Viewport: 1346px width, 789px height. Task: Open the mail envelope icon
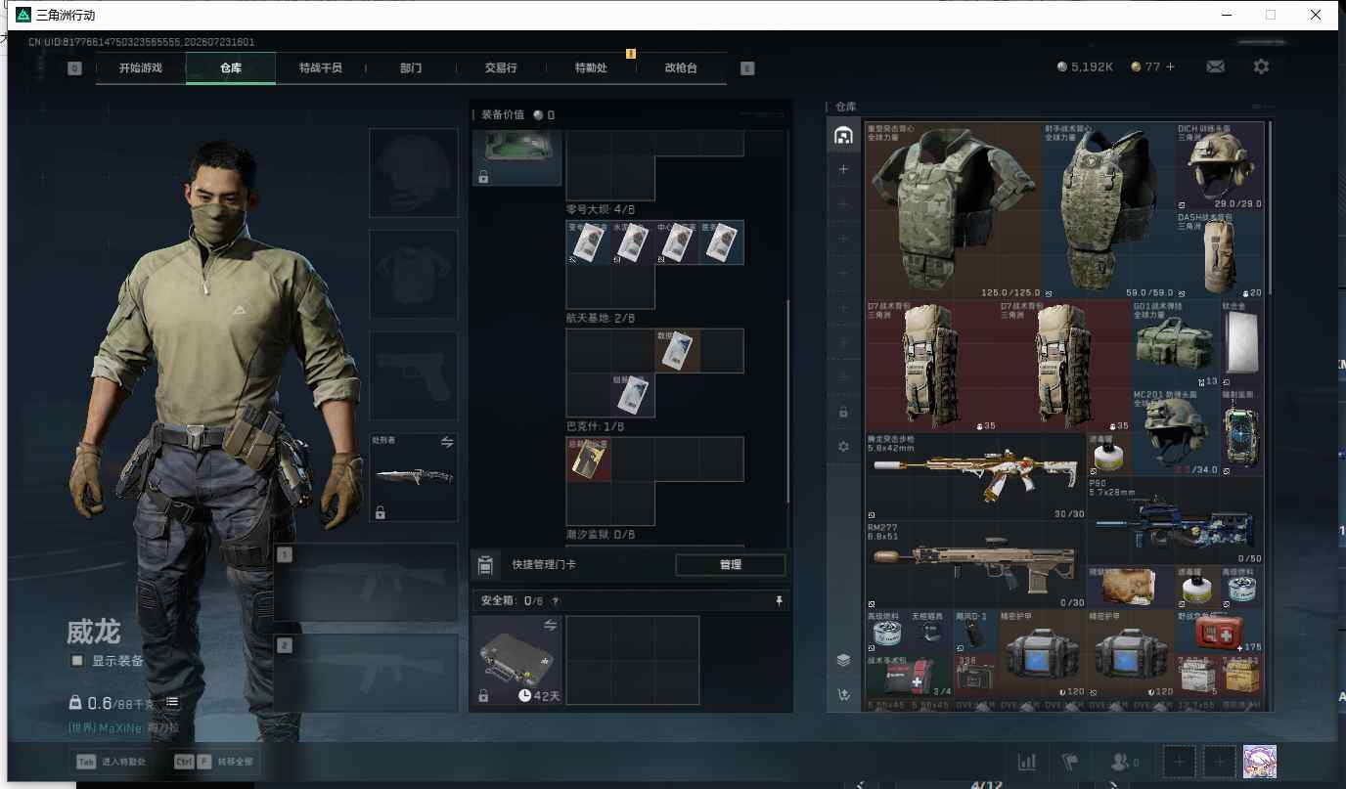coord(1215,66)
